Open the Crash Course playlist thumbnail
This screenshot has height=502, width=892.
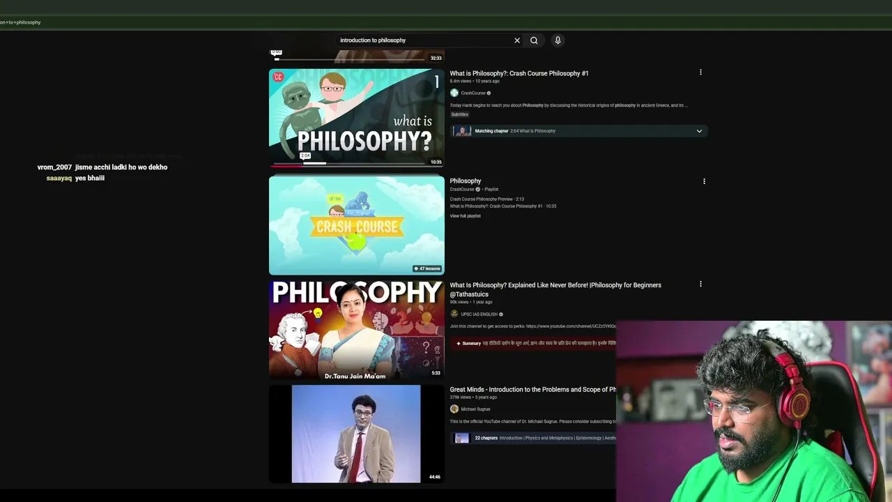pyautogui.click(x=357, y=225)
